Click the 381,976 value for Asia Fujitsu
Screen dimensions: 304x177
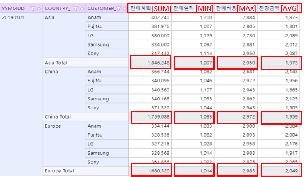click(150, 26)
